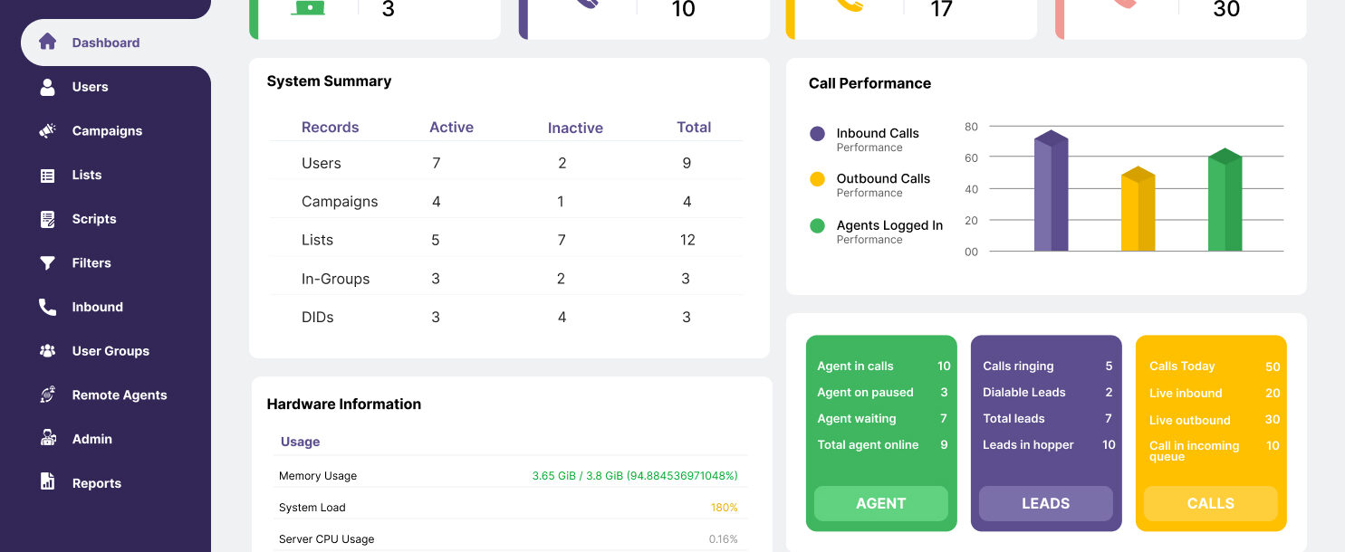
Task: Click the Admin icon in sidebar
Action: (48, 439)
